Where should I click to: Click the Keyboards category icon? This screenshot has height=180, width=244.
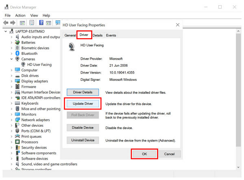click(17, 103)
